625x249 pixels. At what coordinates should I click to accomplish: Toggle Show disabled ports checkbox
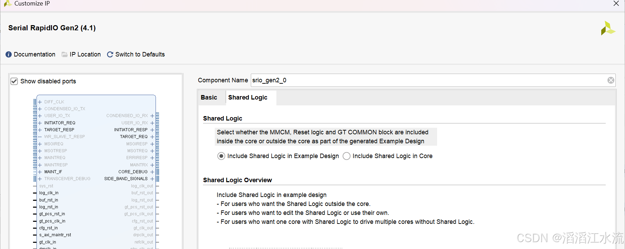(x=14, y=81)
